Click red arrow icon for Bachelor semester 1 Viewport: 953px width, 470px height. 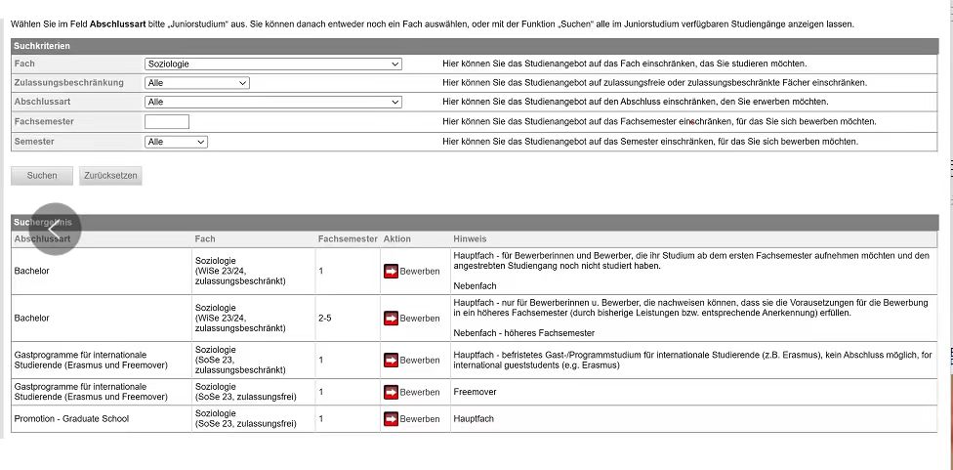click(x=391, y=272)
